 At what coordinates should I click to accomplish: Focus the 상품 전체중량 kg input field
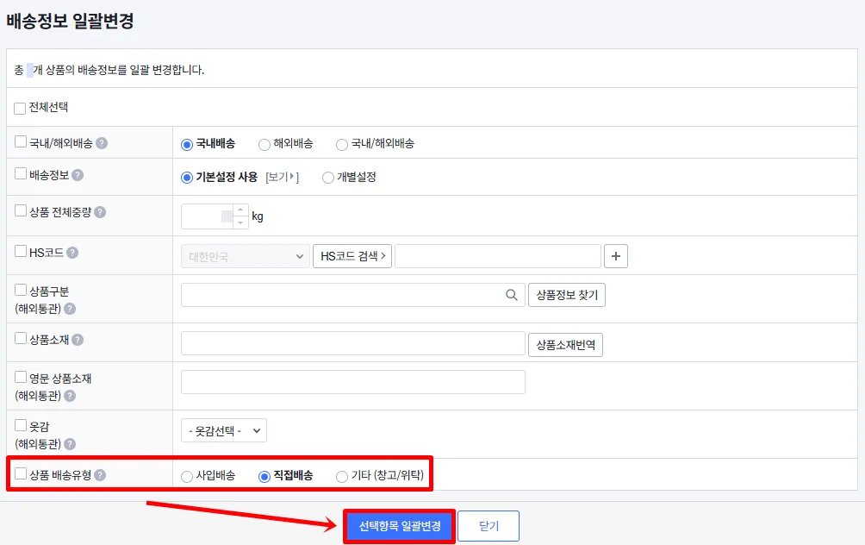pos(208,216)
